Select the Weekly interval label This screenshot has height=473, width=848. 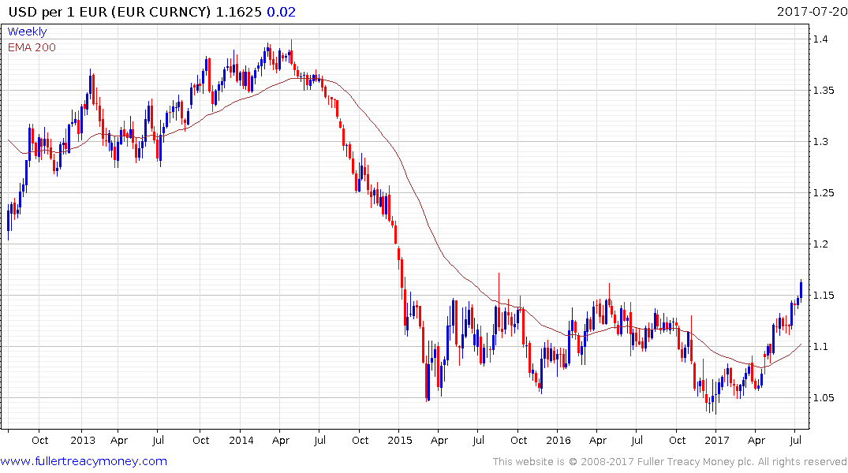pyautogui.click(x=27, y=32)
